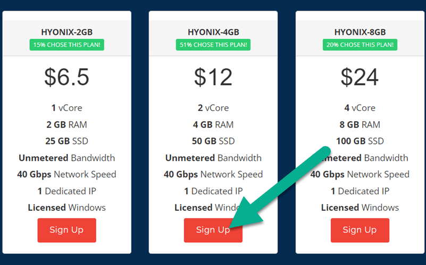Click '4 GB RAM' feature line
426x265 pixels.
point(213,125)
